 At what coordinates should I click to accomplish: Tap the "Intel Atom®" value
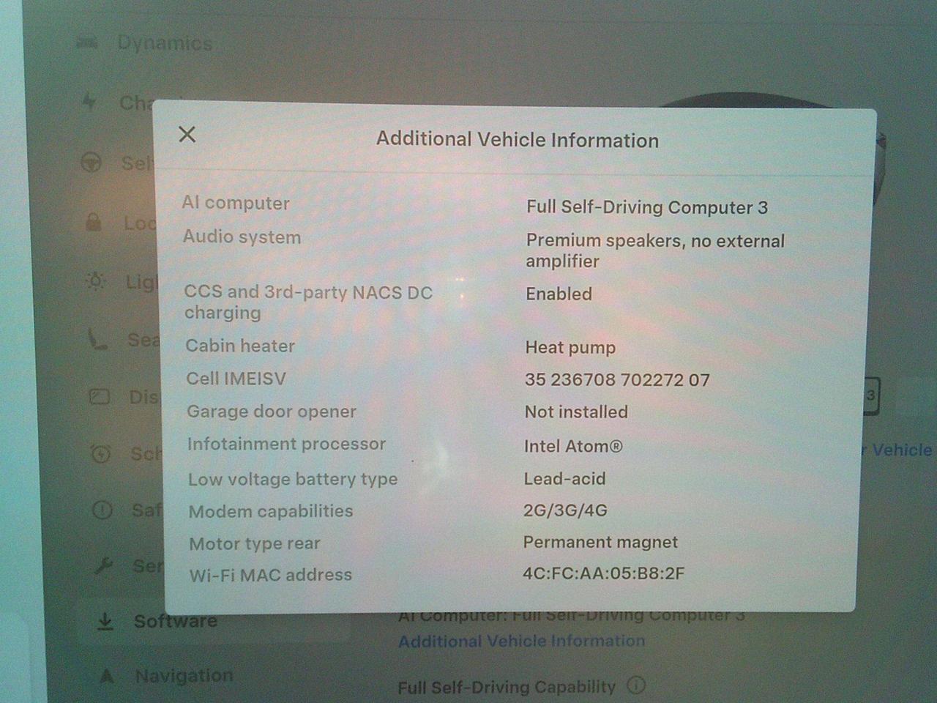573,446
